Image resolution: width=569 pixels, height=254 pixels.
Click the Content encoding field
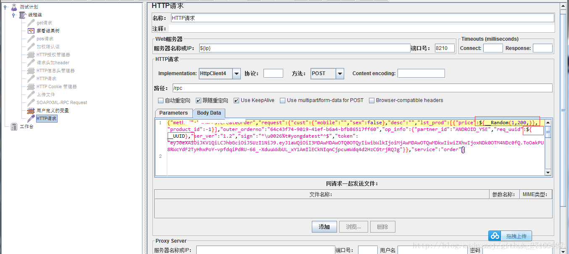point(421,73)
